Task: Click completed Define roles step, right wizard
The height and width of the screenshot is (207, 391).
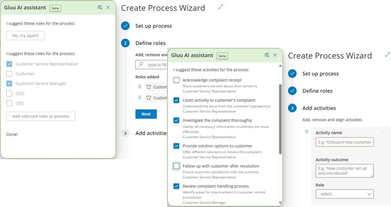Action: click(x=292, y=91)
